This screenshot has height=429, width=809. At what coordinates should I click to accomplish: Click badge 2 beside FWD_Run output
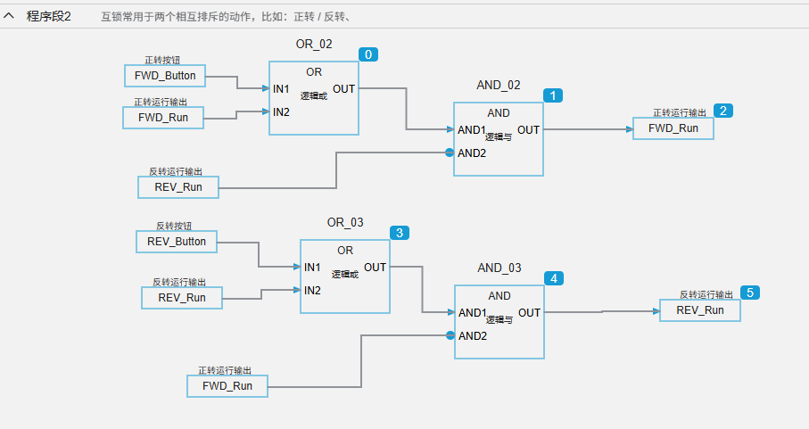click(724, 111)
